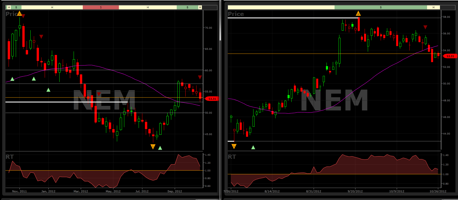Click the Jul, 2012 date label

coord(142,191)
